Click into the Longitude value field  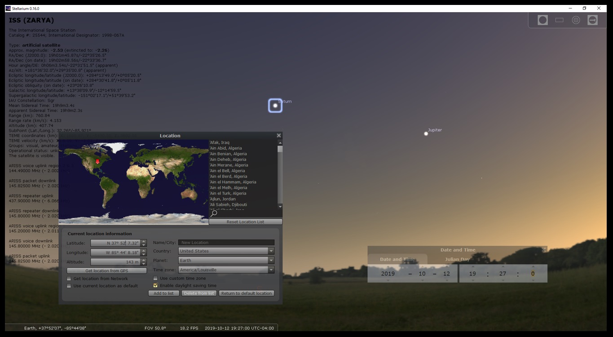(115, 253)
